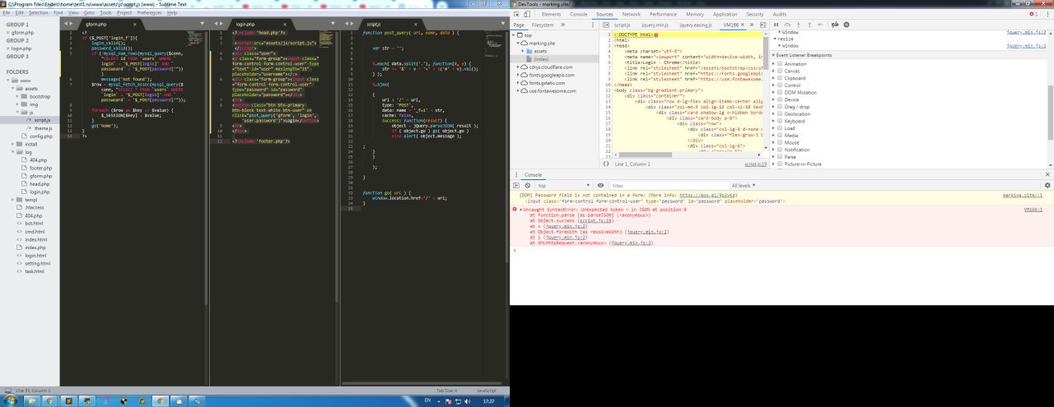Viewport: 1054px width, 407px height.
Task: Open the jquery.easing.js source tab
Action: point(696,25)
